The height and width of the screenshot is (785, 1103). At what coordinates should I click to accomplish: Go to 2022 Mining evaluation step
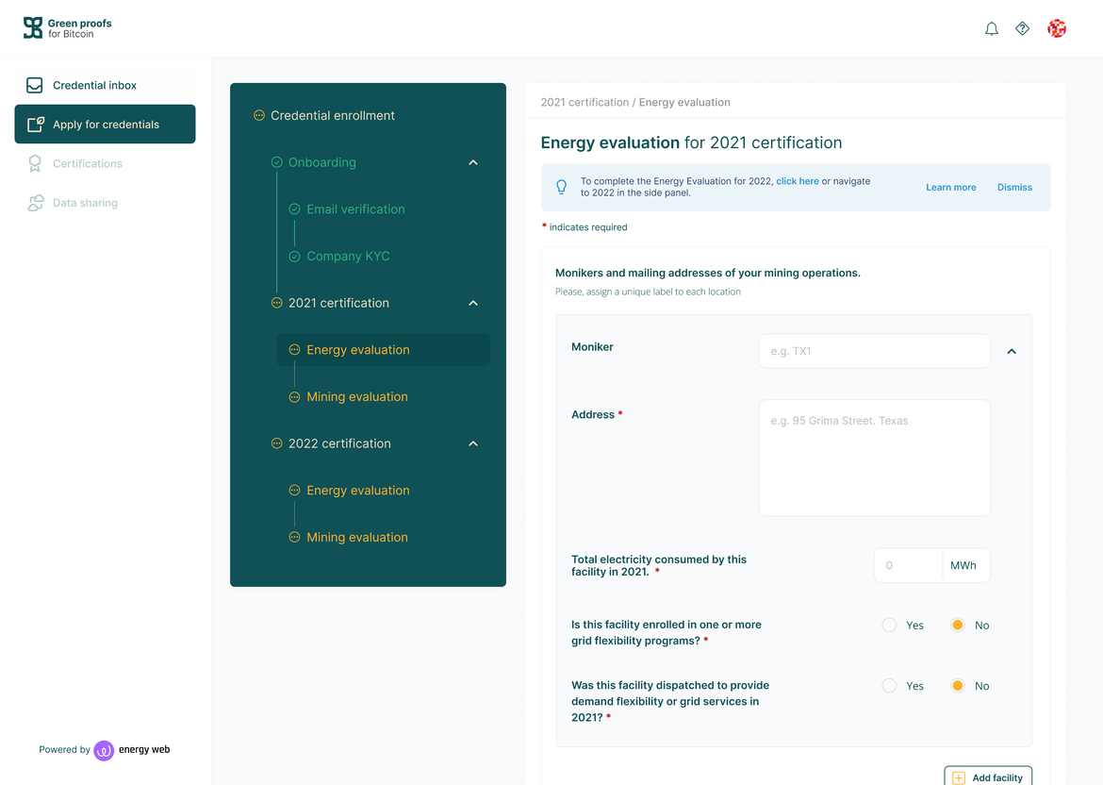pos(356,537)
